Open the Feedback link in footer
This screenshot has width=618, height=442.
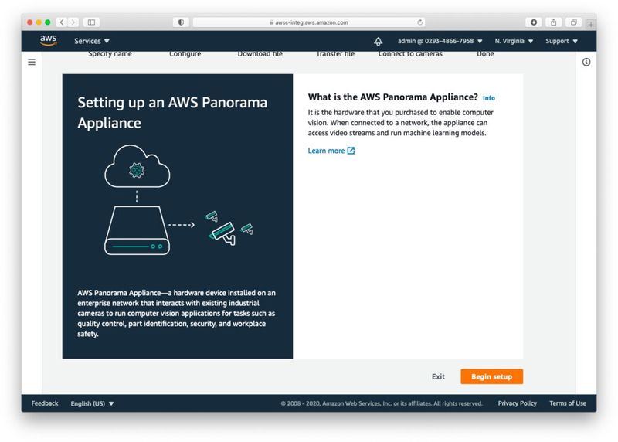tap(45, 403)
